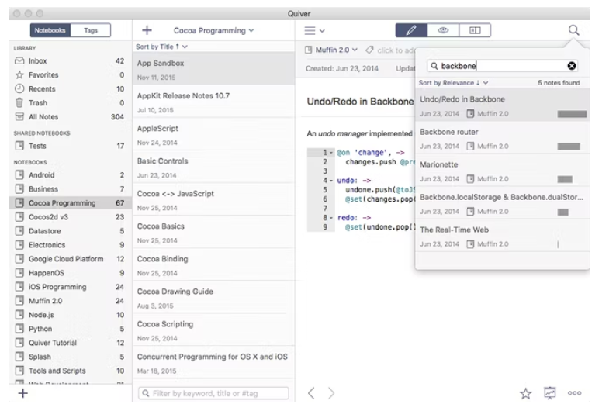Select the AppleScript note

[213, 134]
